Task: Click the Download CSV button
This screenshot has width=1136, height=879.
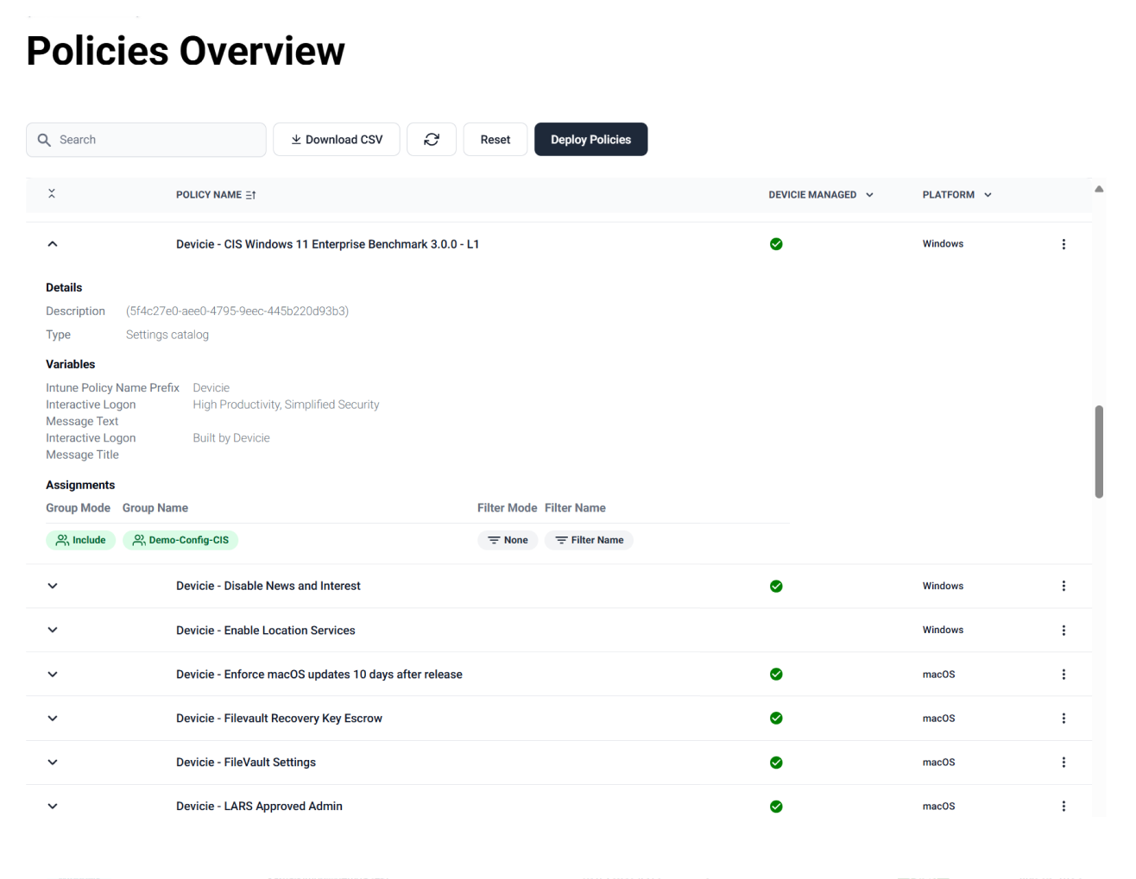Action: point(337,140)
